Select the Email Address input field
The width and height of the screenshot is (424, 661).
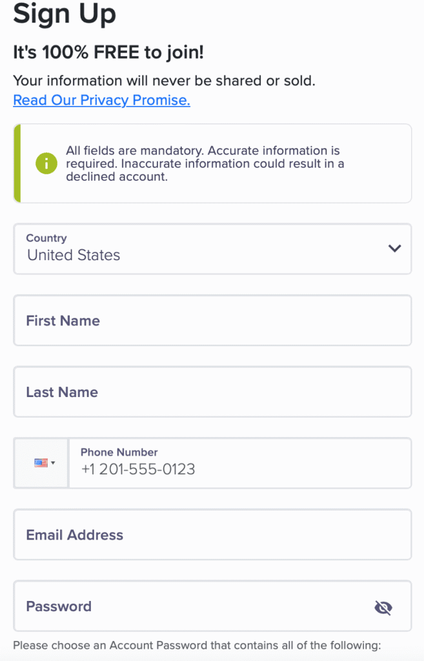(212, 534)
